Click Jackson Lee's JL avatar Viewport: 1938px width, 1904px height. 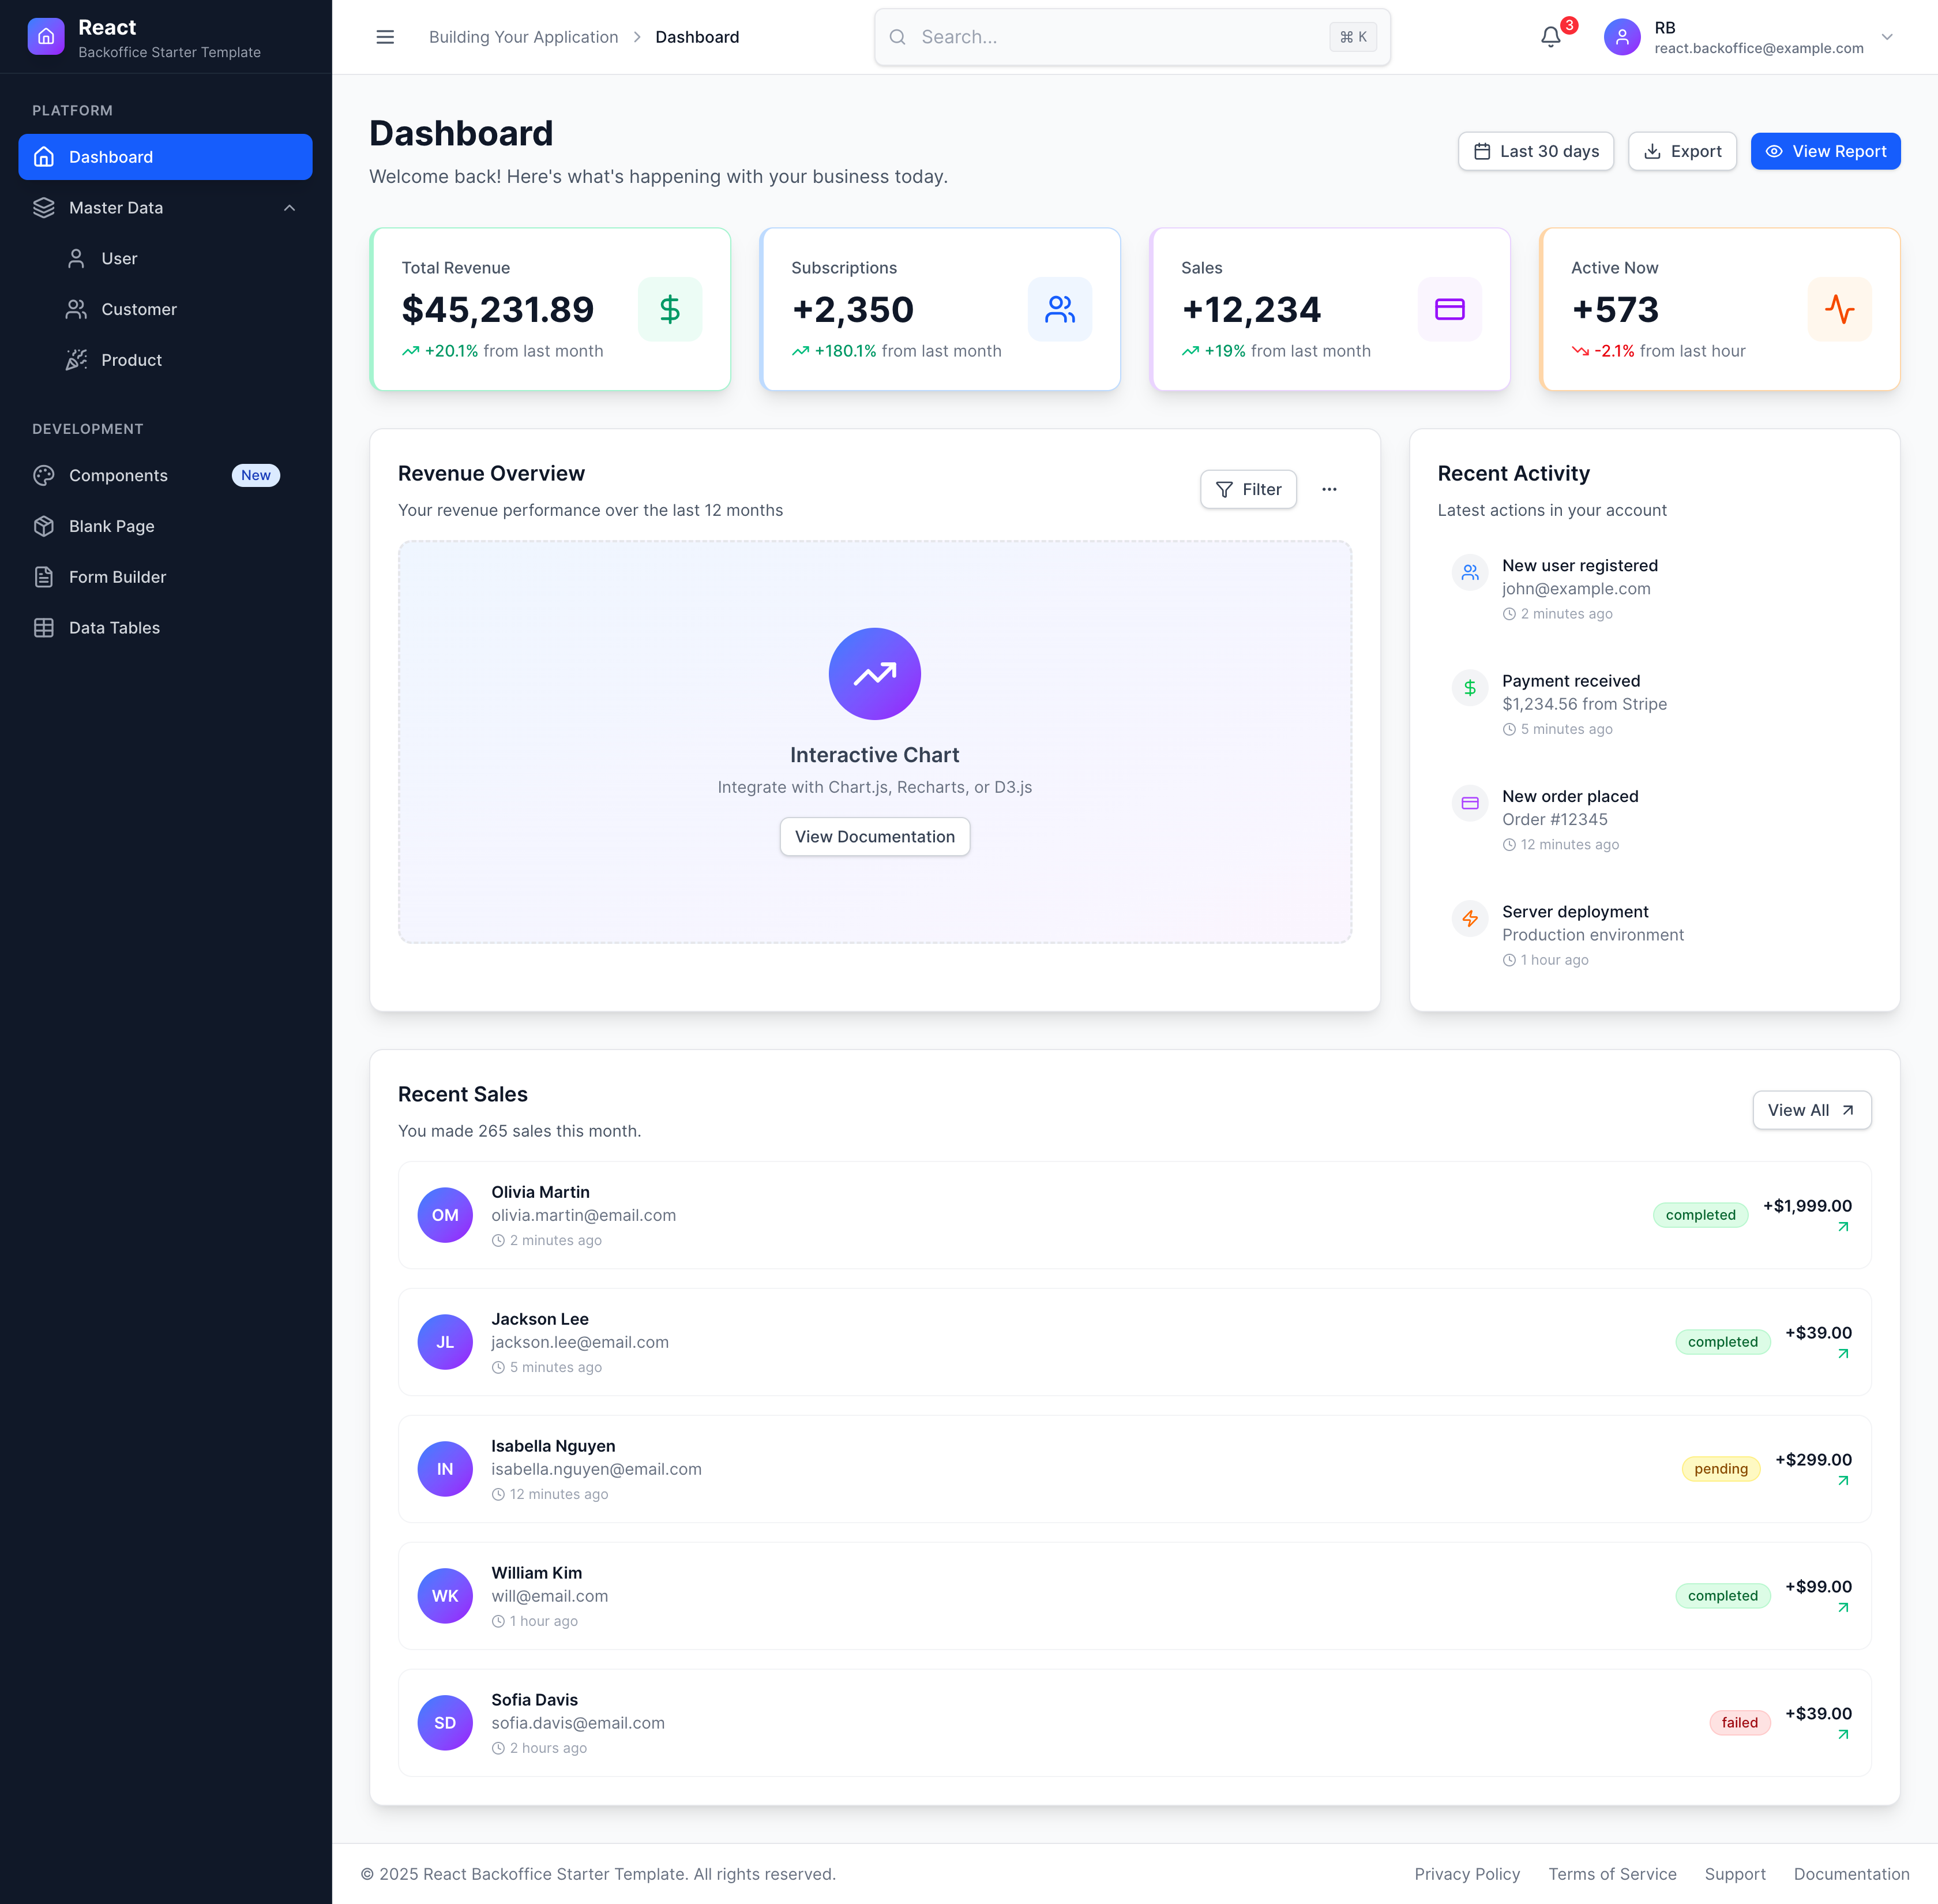445,1342
